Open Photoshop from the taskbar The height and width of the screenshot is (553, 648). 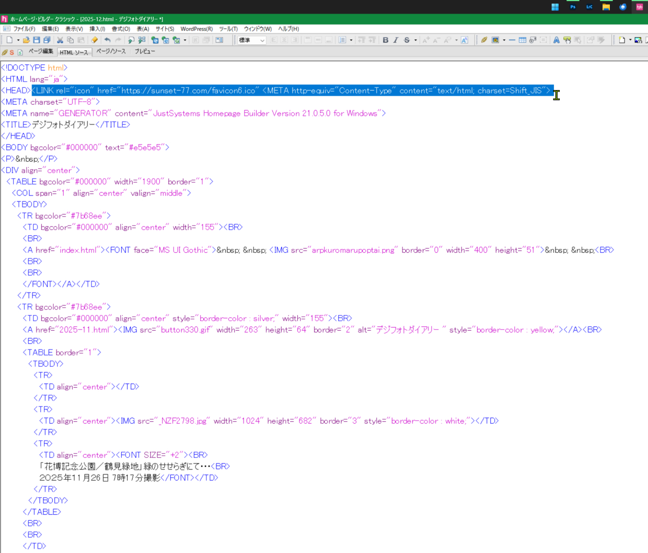[573, 7]
